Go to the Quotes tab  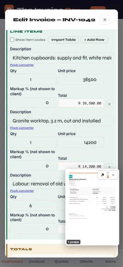pyautogui.click(x=61, y=262)
